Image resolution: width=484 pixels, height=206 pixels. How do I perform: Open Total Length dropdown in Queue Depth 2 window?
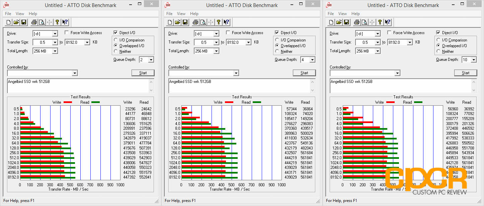click(x=55, y=51)
